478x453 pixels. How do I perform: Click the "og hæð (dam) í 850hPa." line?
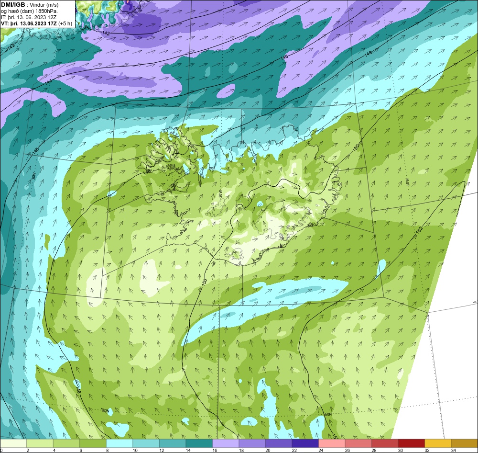pyautogui.click(x=29, y=11)
